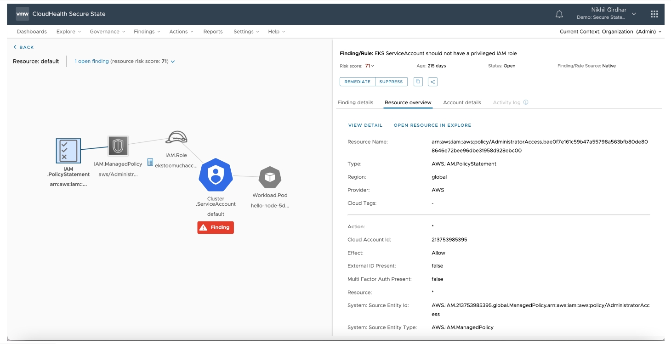This screenshot has height=344, width=671.
Task: Switch to the Activity log tab
Action: point(506,102)
